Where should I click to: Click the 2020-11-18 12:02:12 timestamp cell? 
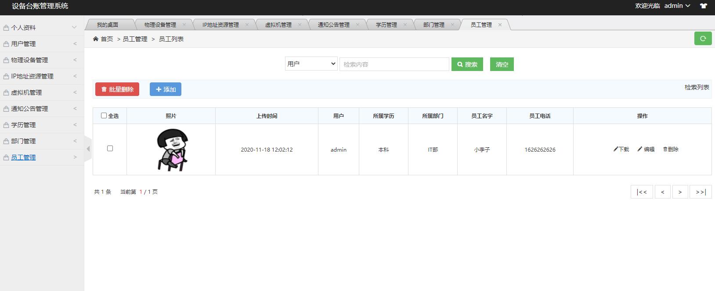pos(267,149)
